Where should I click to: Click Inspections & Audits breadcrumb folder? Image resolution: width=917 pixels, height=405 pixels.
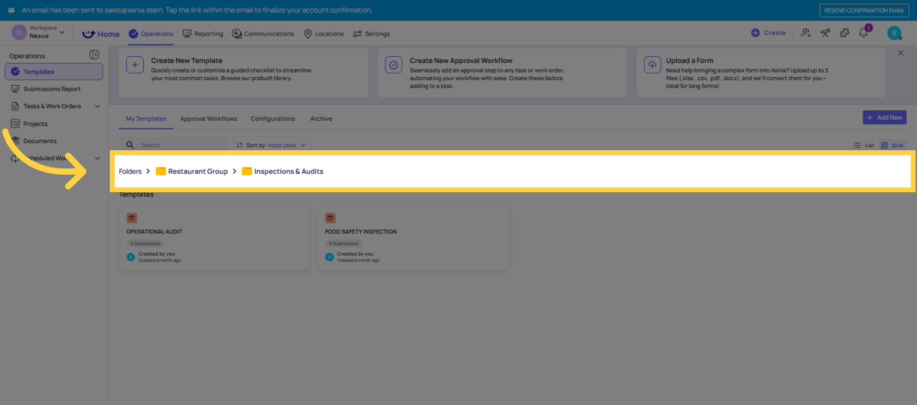283,171
